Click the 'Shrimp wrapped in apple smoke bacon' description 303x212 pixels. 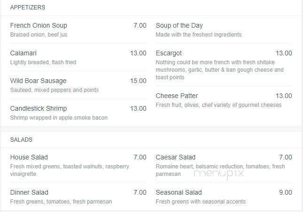59,118
